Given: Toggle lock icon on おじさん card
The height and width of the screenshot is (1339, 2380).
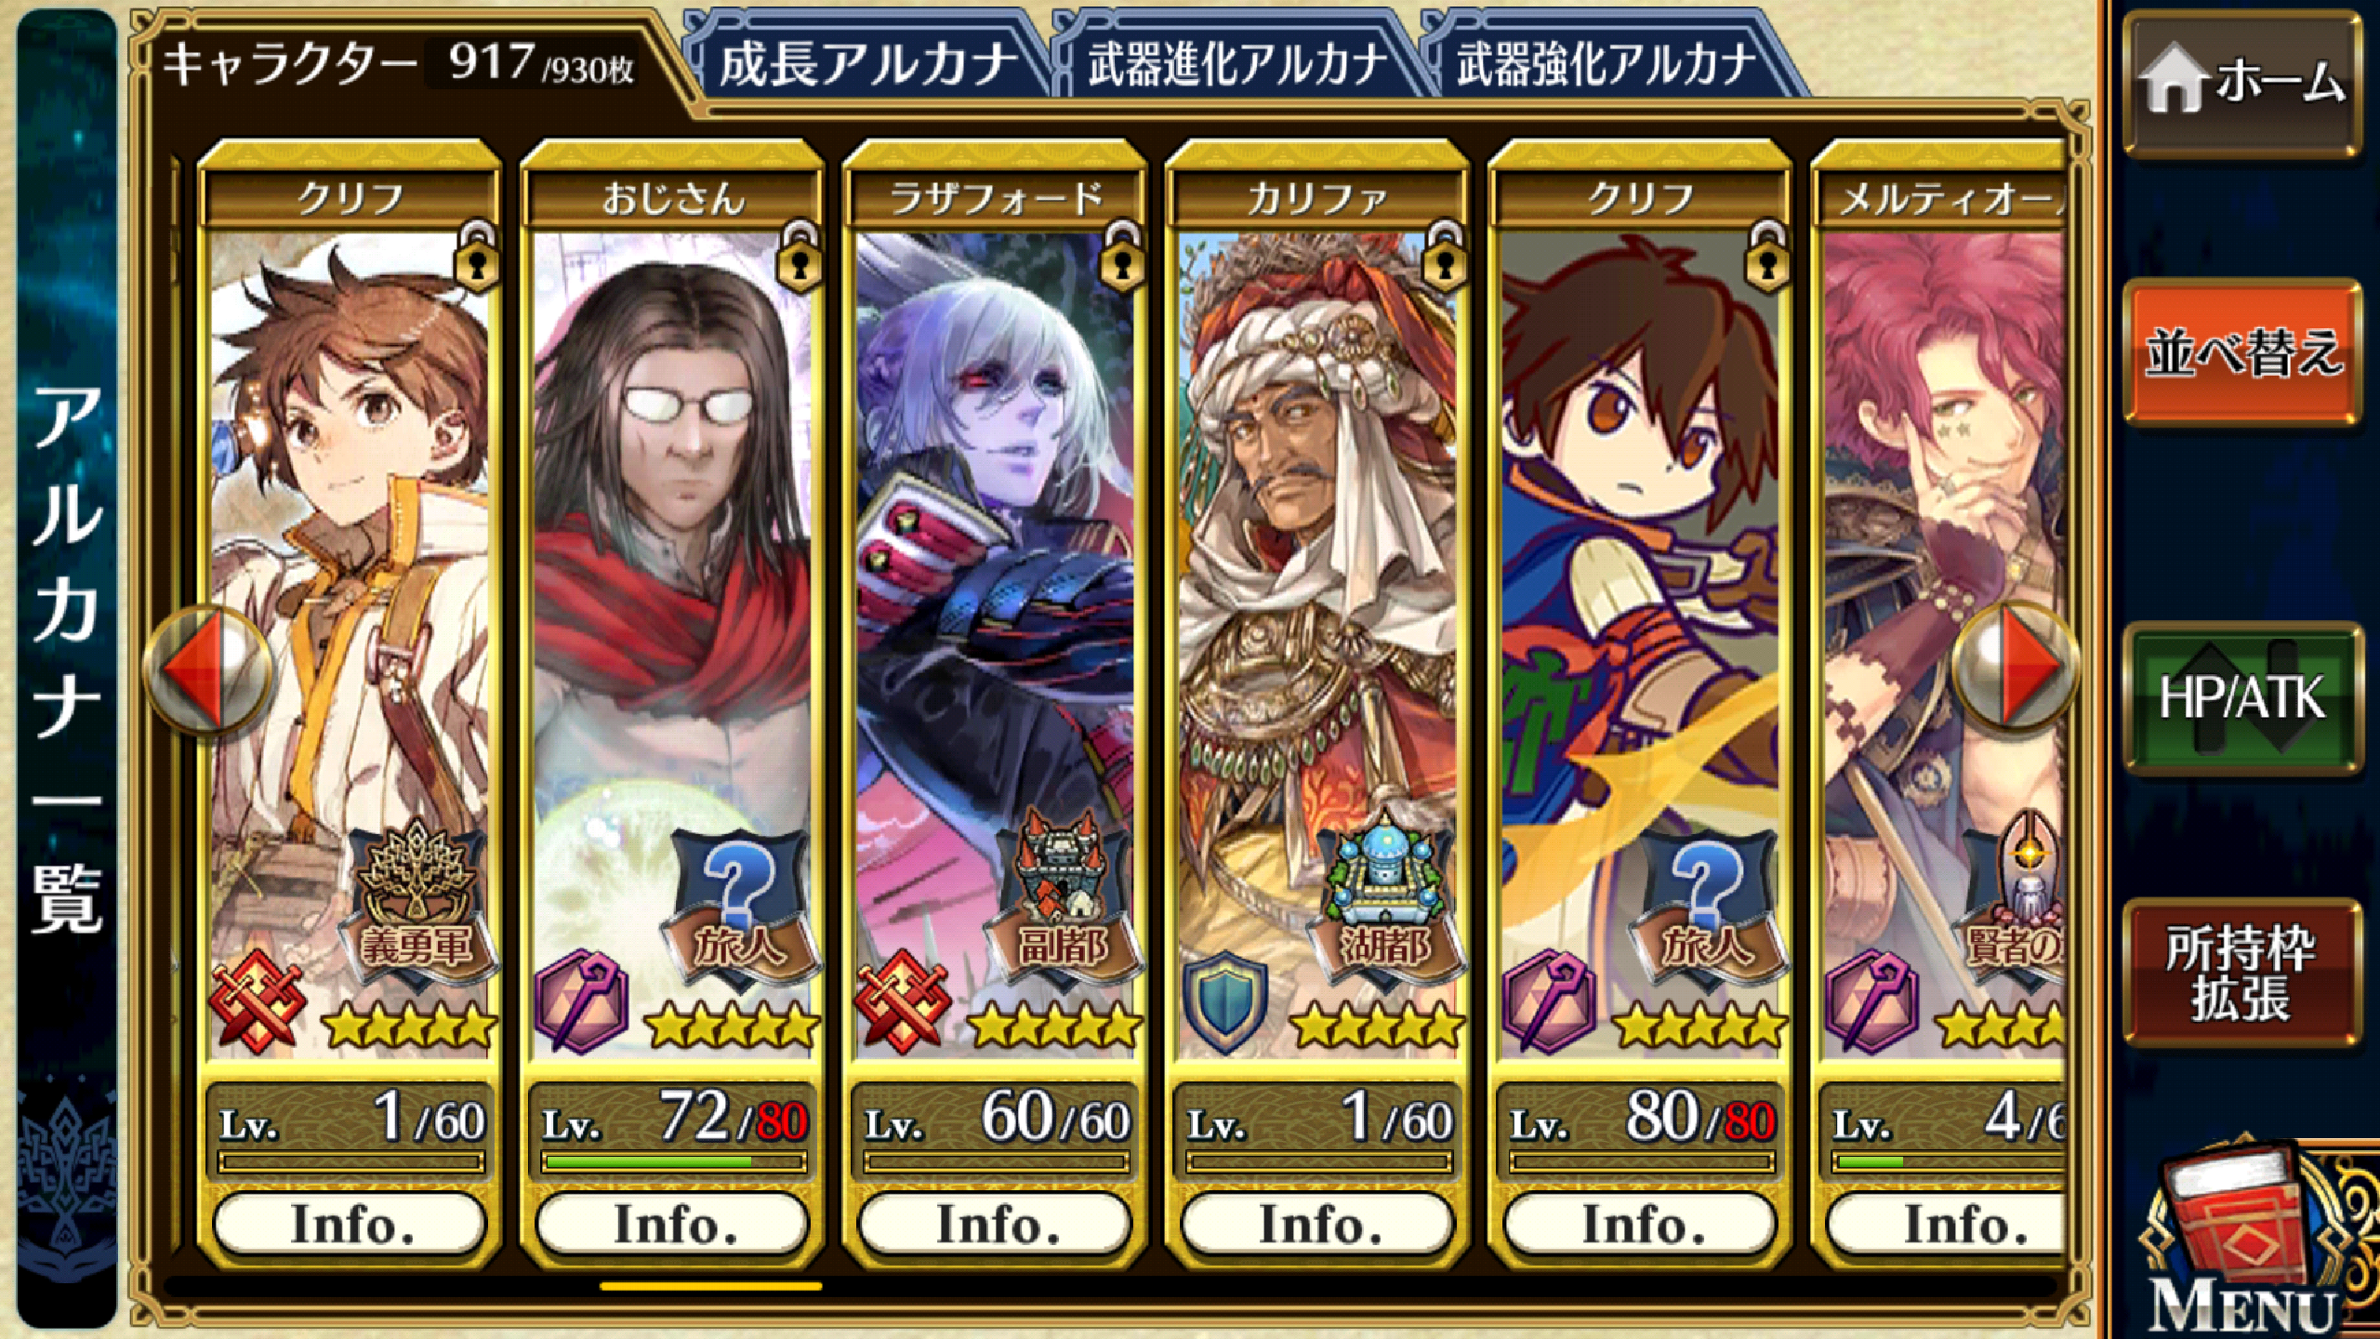Looking at the screenshot, I should coord(799,257).
